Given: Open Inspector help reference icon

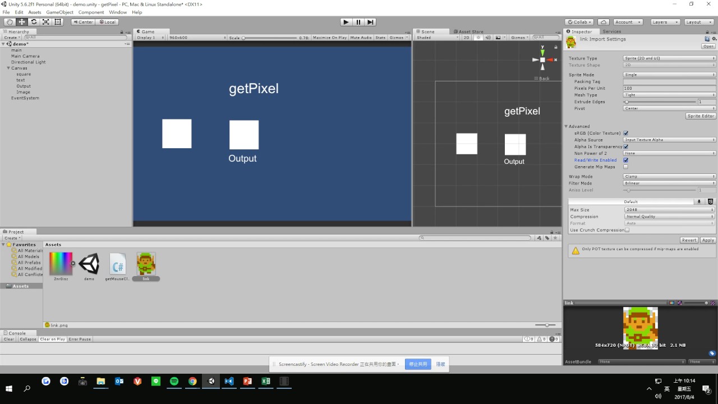Looking at the screenshot, I should tap(707, 39).
